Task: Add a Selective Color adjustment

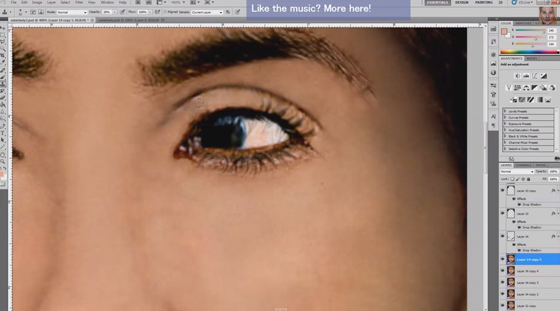Action: 548,100
